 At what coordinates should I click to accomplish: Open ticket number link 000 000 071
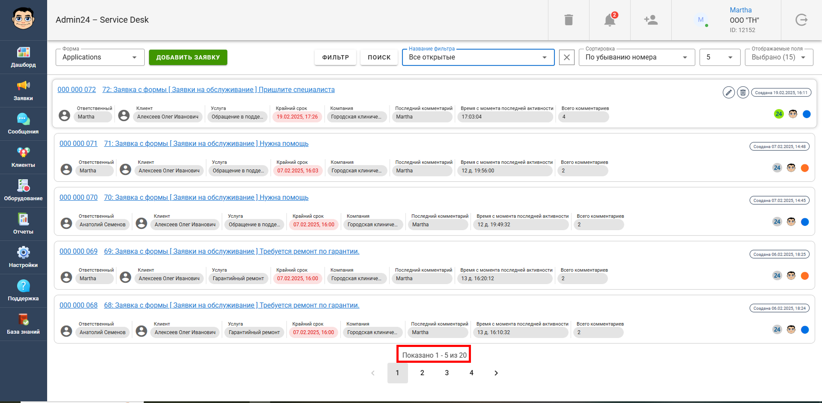click(x=78, y=144)
